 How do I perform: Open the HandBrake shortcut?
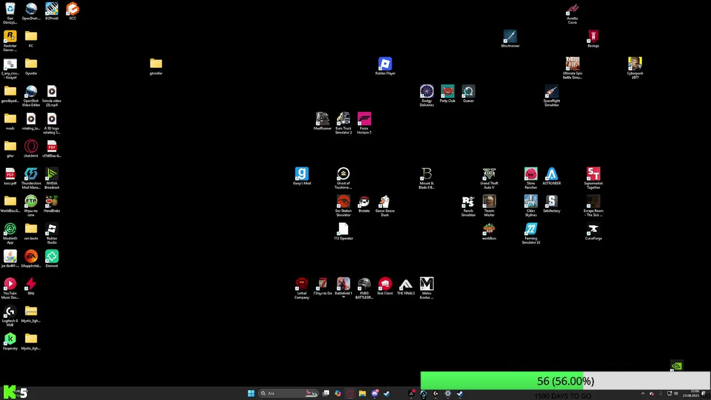pyautogui.click(x=52, y=204)
